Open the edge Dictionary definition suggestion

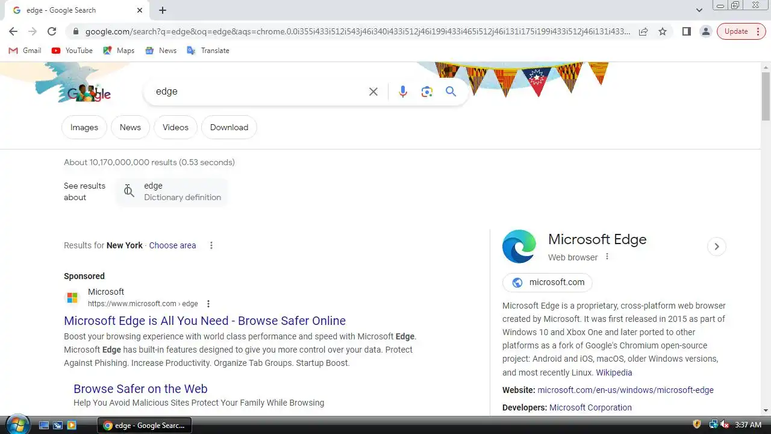tap(172, 192)
